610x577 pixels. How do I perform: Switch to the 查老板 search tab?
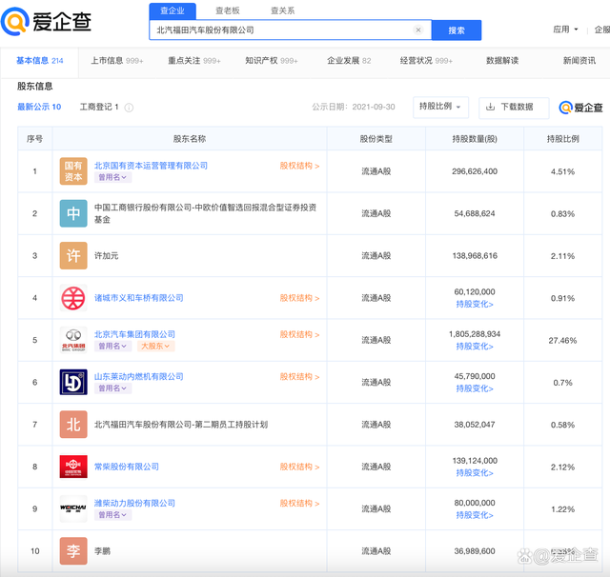tap(227, 10)
